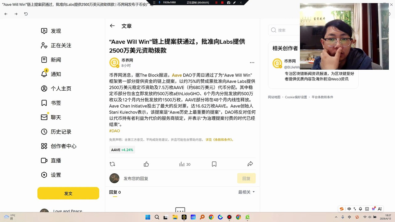The image size is (395, 222).
Task: Click the 回复 submit button
Action: tap(247, 179)
